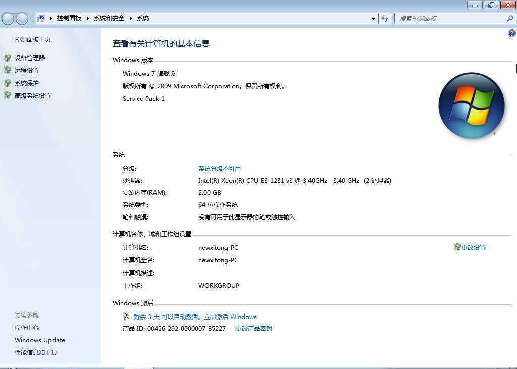
Task: Open Device Manager (设备管理器) shield icon
Action: click(7, 58)
